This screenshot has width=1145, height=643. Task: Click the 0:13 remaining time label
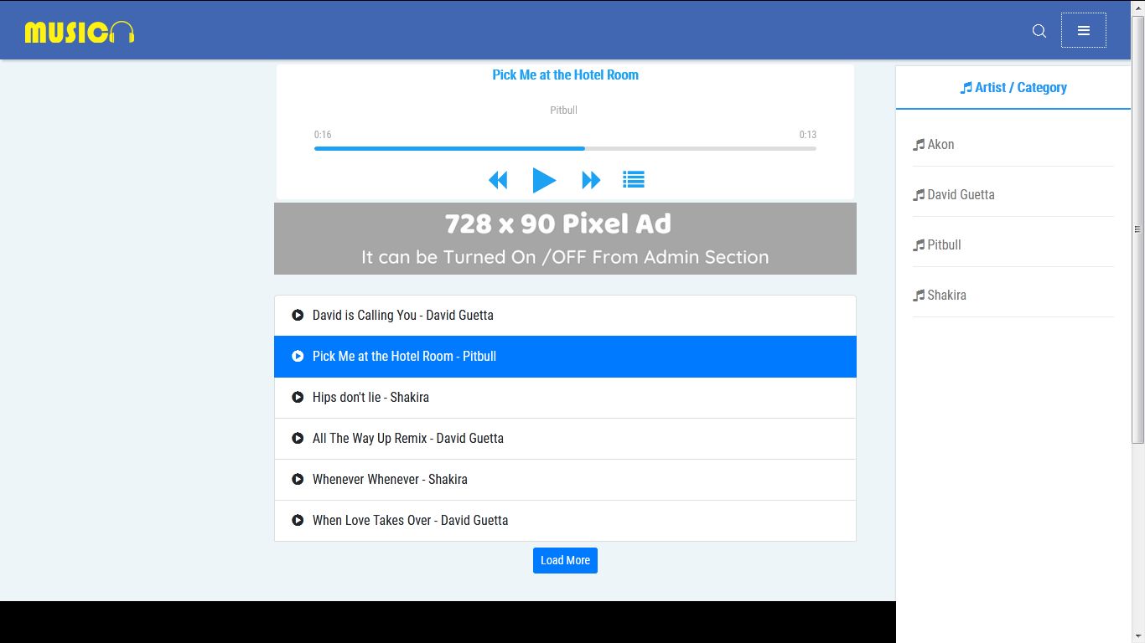click(x=807, y=134)
